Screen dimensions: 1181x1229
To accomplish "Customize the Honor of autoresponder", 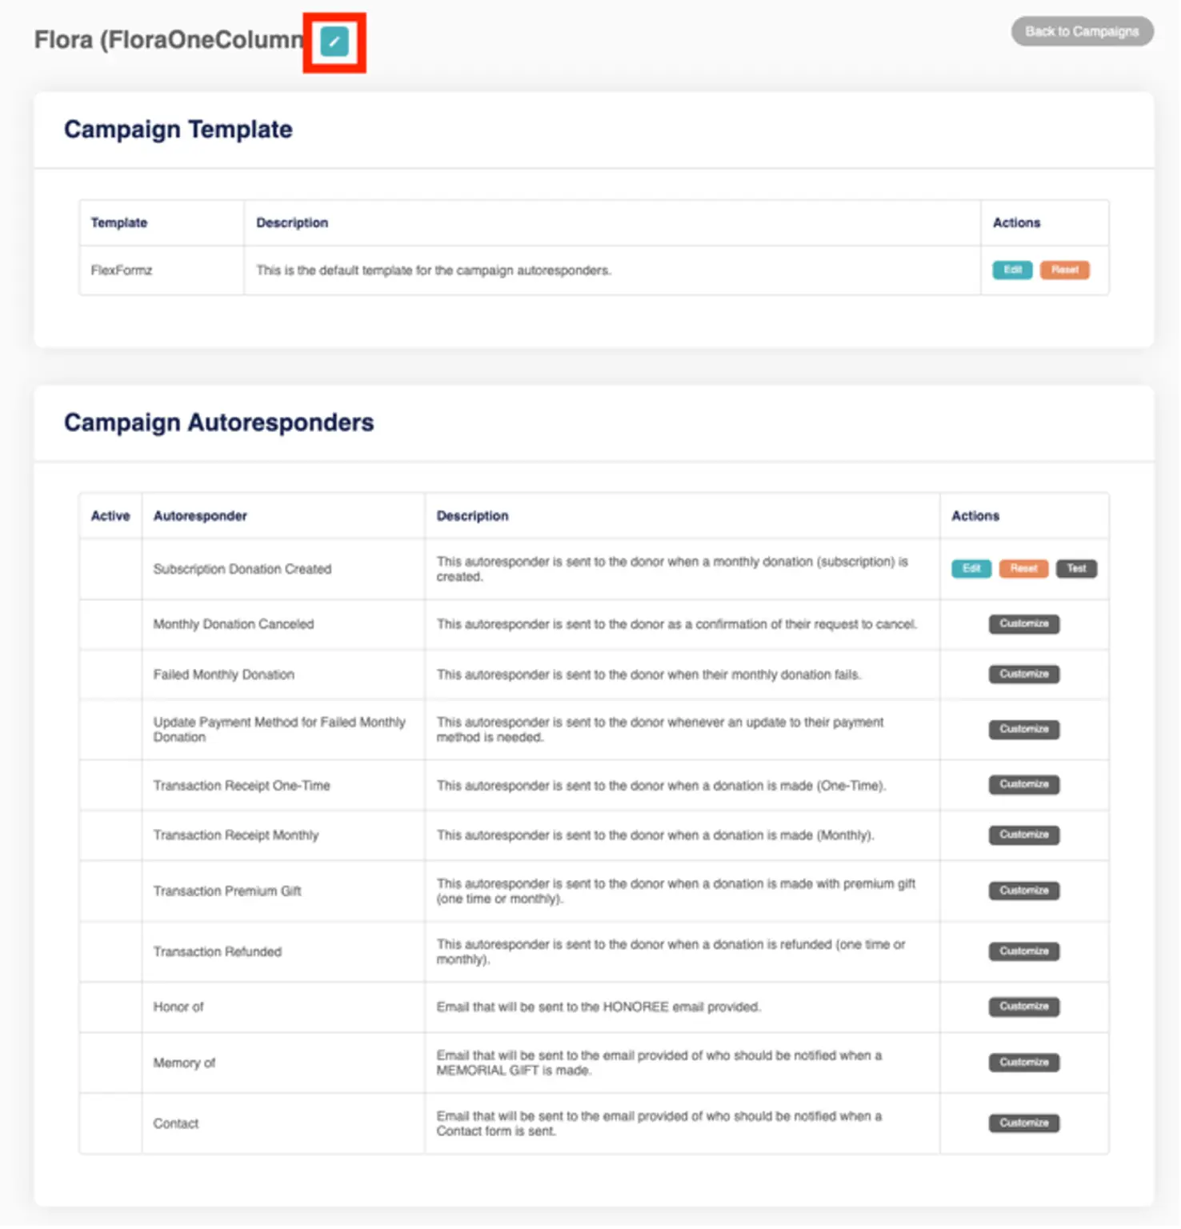I will click(x=1023, y=1007).
